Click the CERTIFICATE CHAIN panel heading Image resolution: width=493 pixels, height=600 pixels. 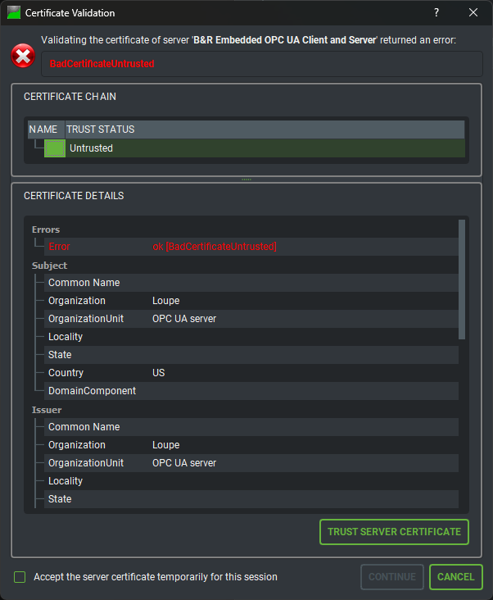click(70, 97)
